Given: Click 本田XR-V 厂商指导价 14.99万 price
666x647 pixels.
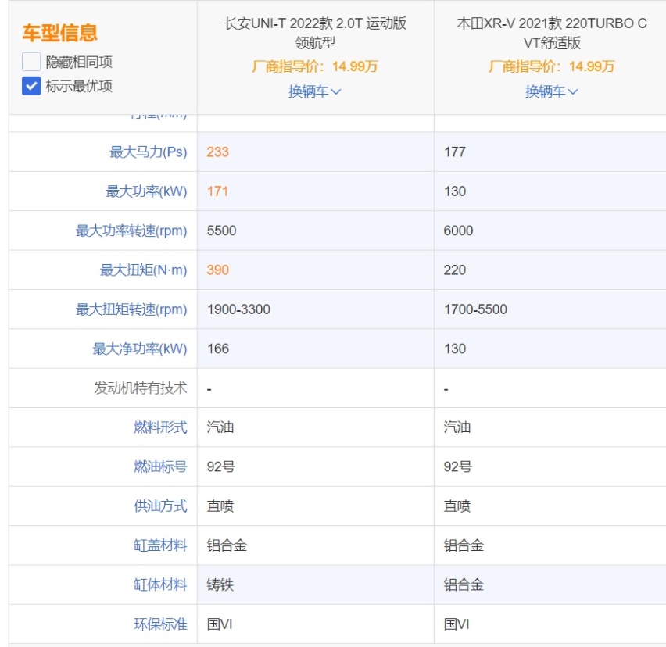Looking at the screenshot, I should [x=552, y=66].
